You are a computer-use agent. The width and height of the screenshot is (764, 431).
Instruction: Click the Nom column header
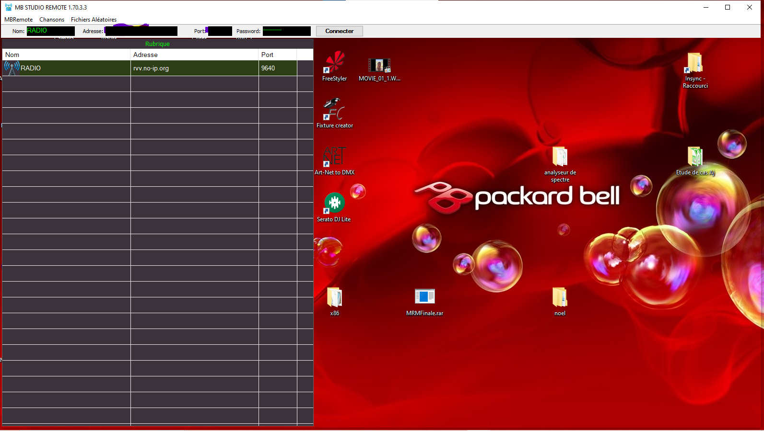pyautogui.click(x=66, y=55)
